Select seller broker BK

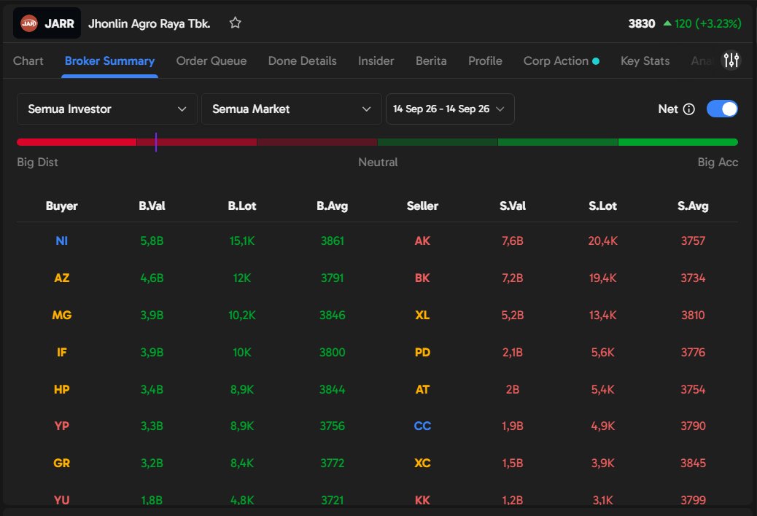click(422, 278)
